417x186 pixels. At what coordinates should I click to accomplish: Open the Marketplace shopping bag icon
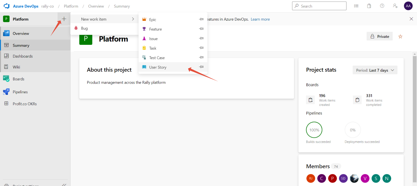[x=369, y=6]
